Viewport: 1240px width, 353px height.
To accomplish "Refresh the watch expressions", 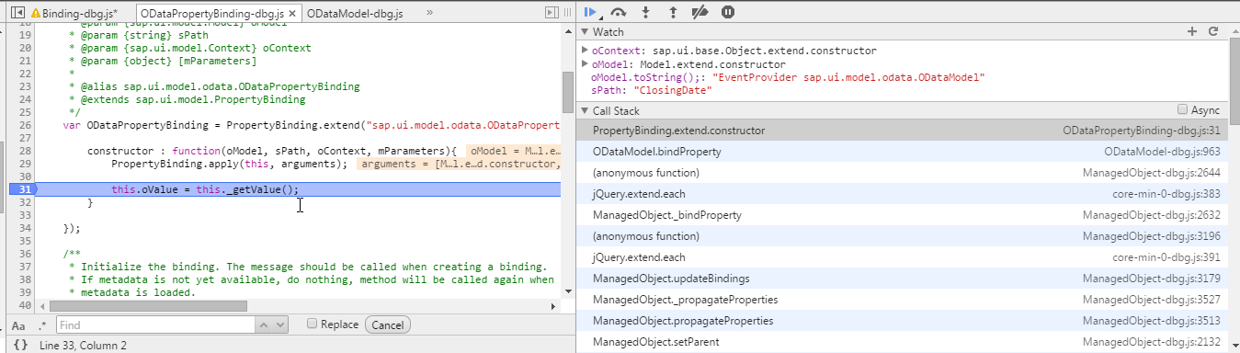I will coord(1212,31).
